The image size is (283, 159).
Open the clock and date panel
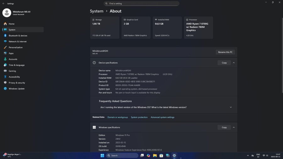(x=275, y=156)
